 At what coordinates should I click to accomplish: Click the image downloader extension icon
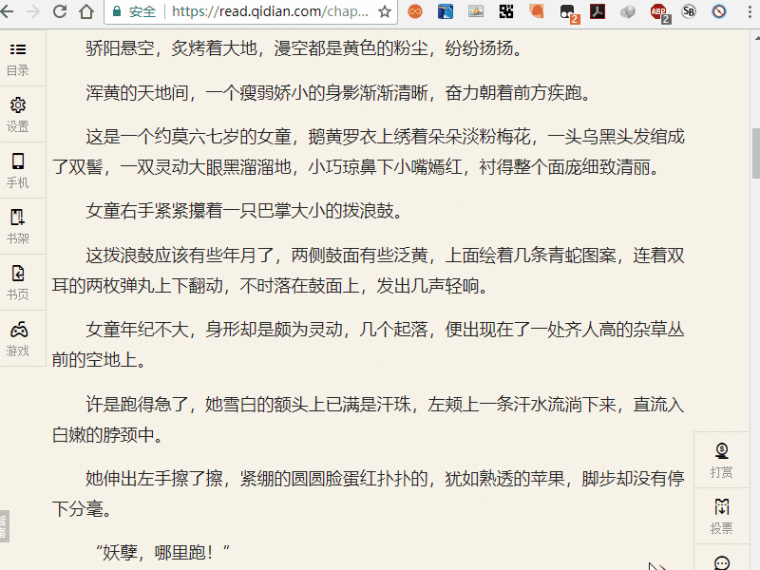476,11
